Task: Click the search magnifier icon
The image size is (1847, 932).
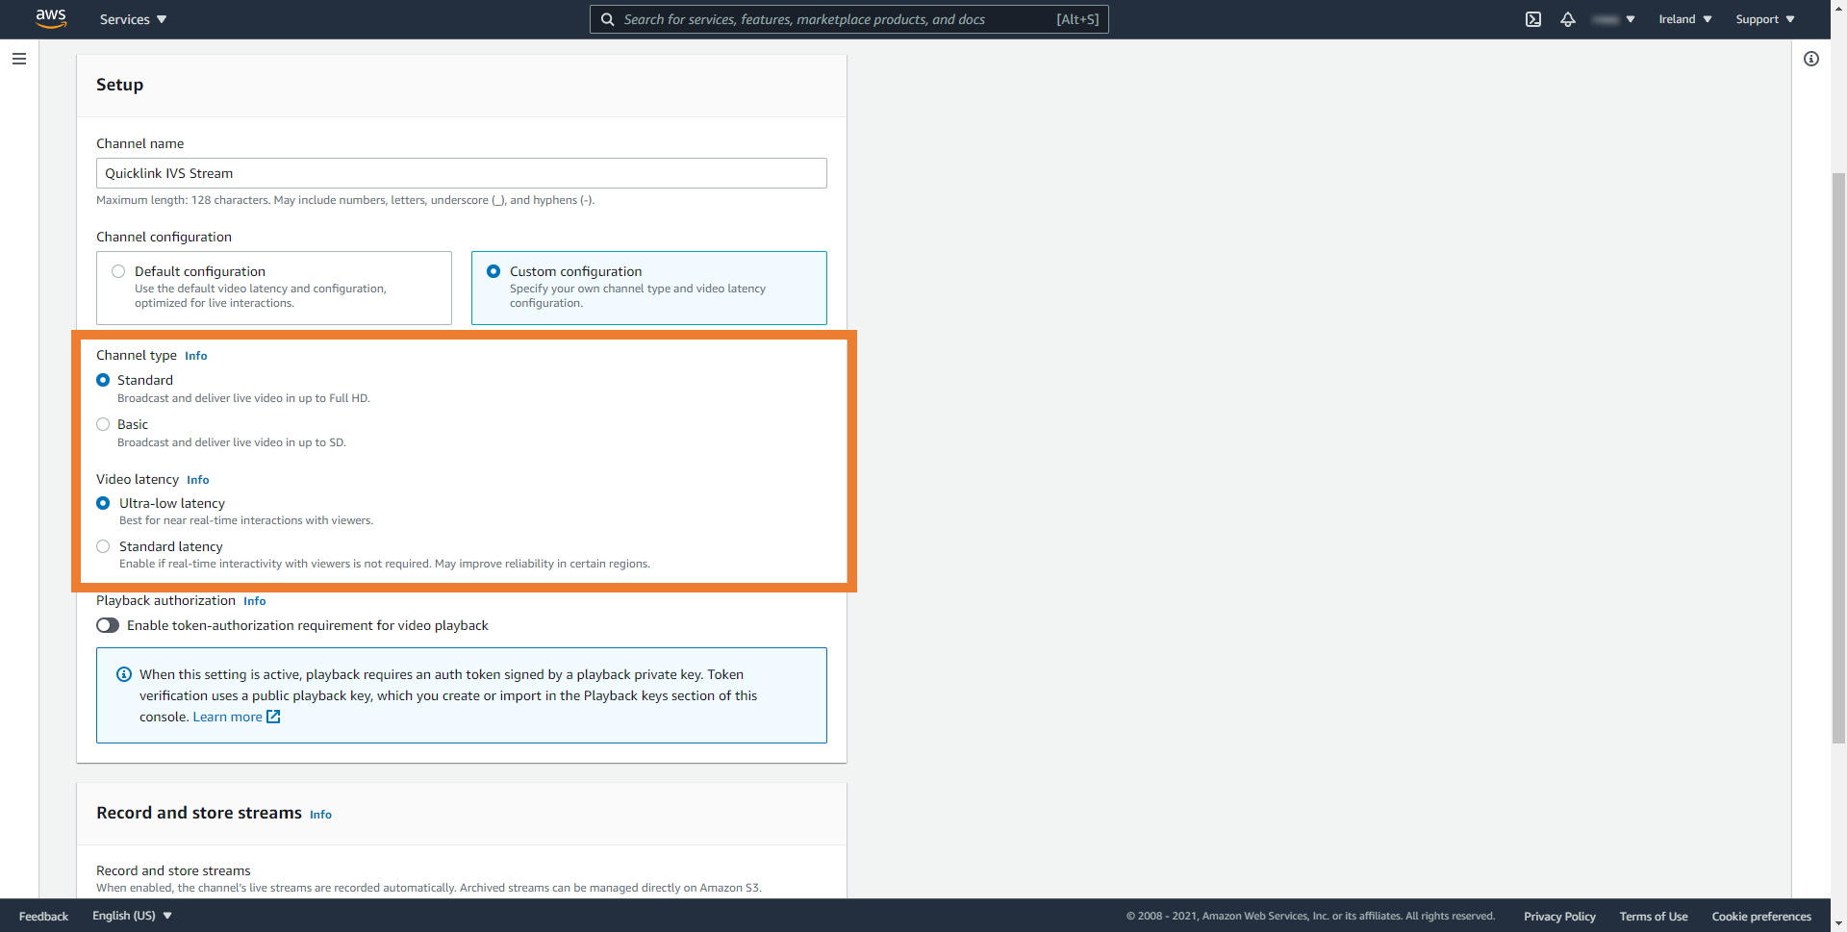Action: pos(608,19)
